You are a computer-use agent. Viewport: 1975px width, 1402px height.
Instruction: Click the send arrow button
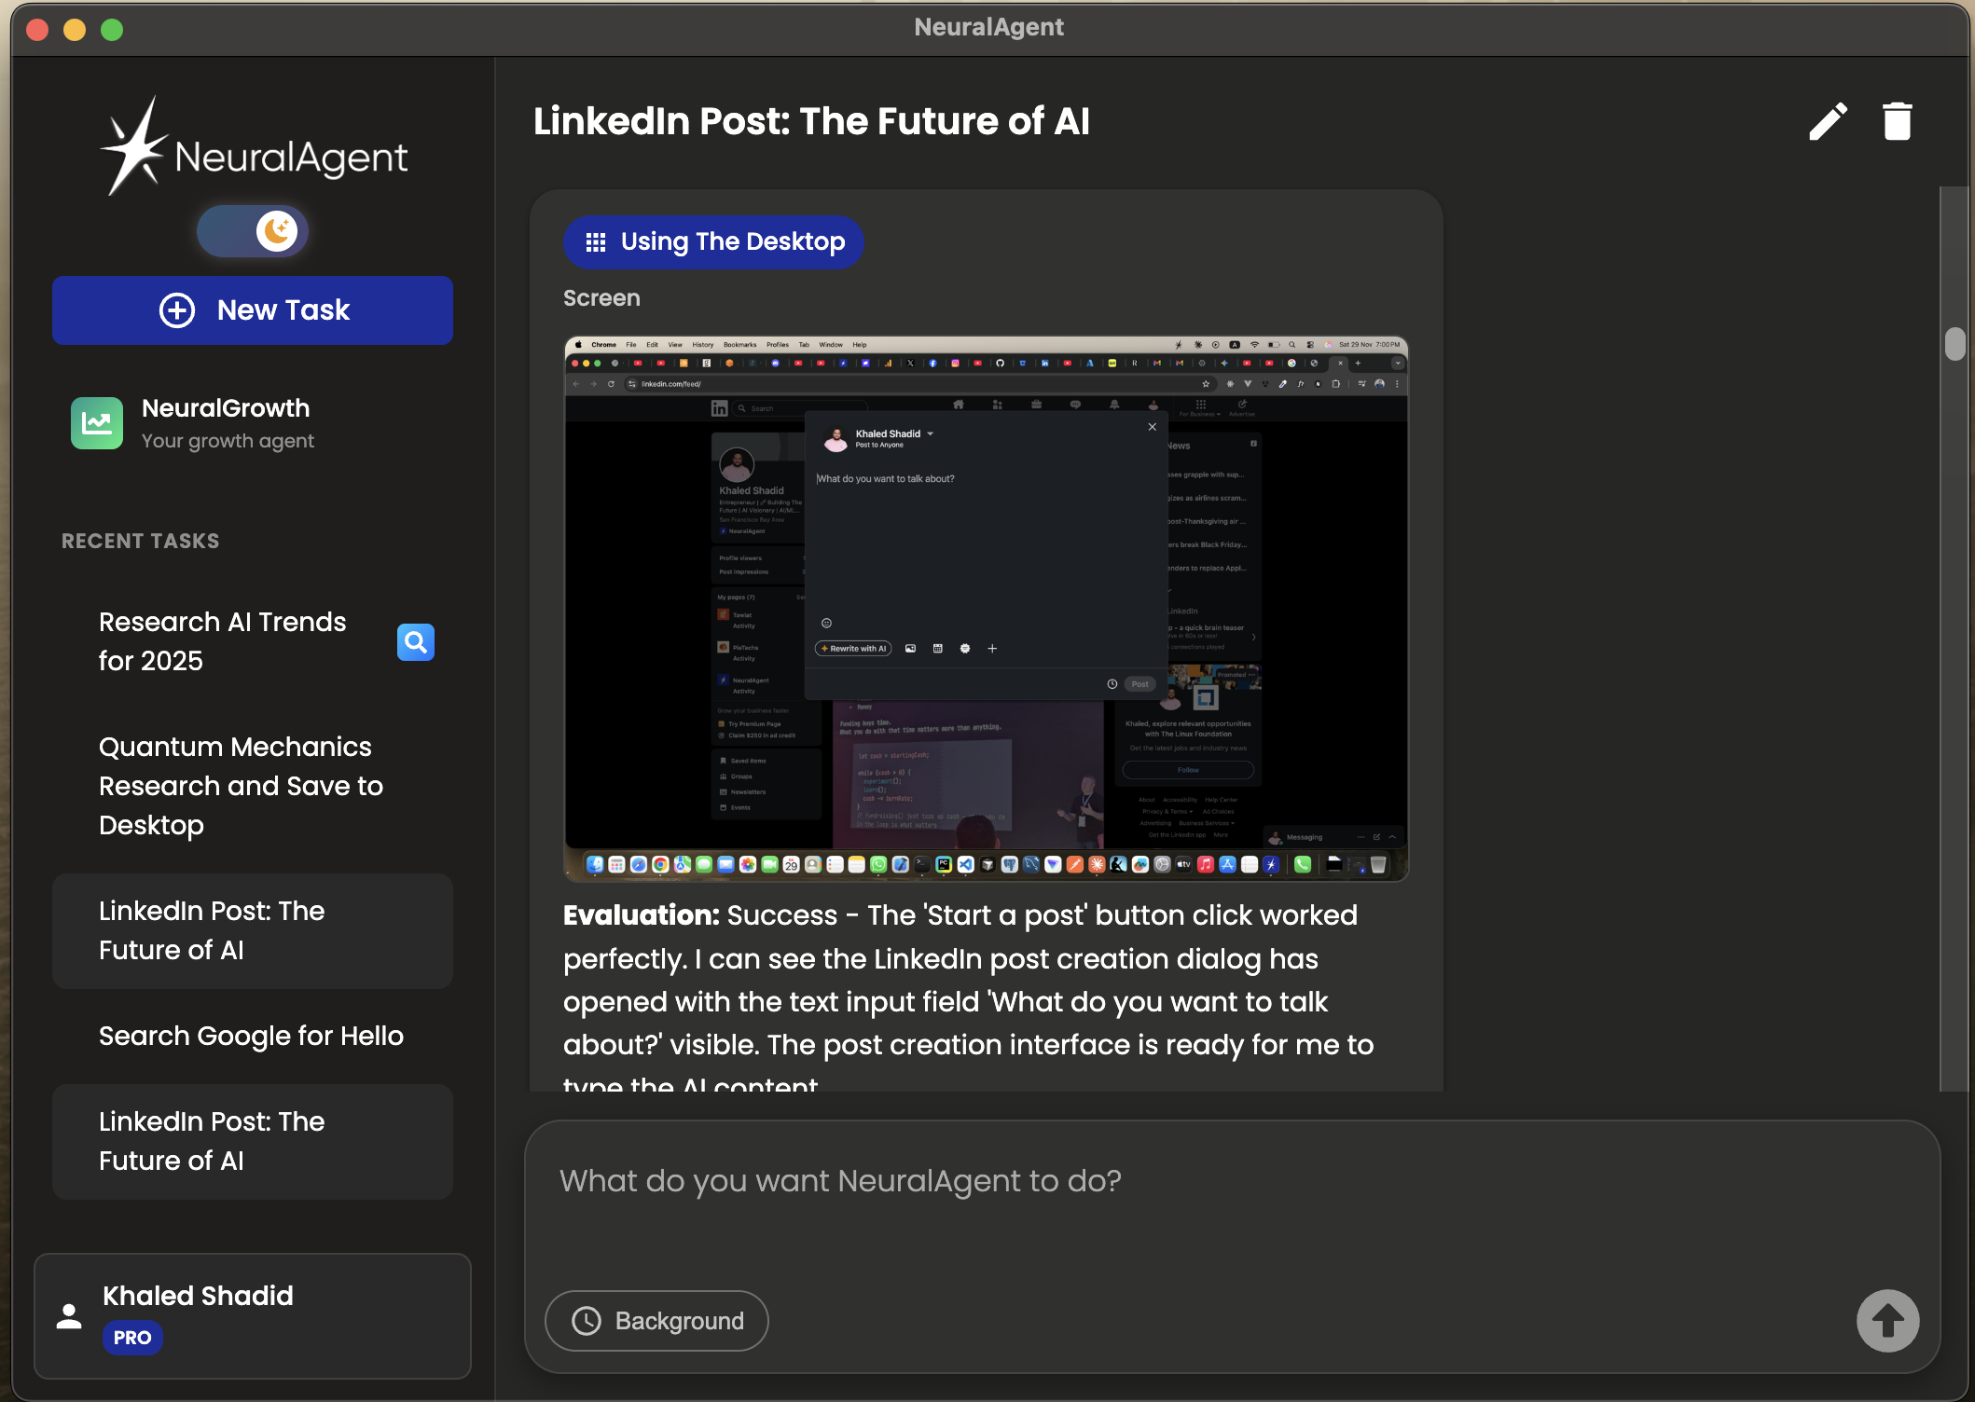point(1887,1320)
